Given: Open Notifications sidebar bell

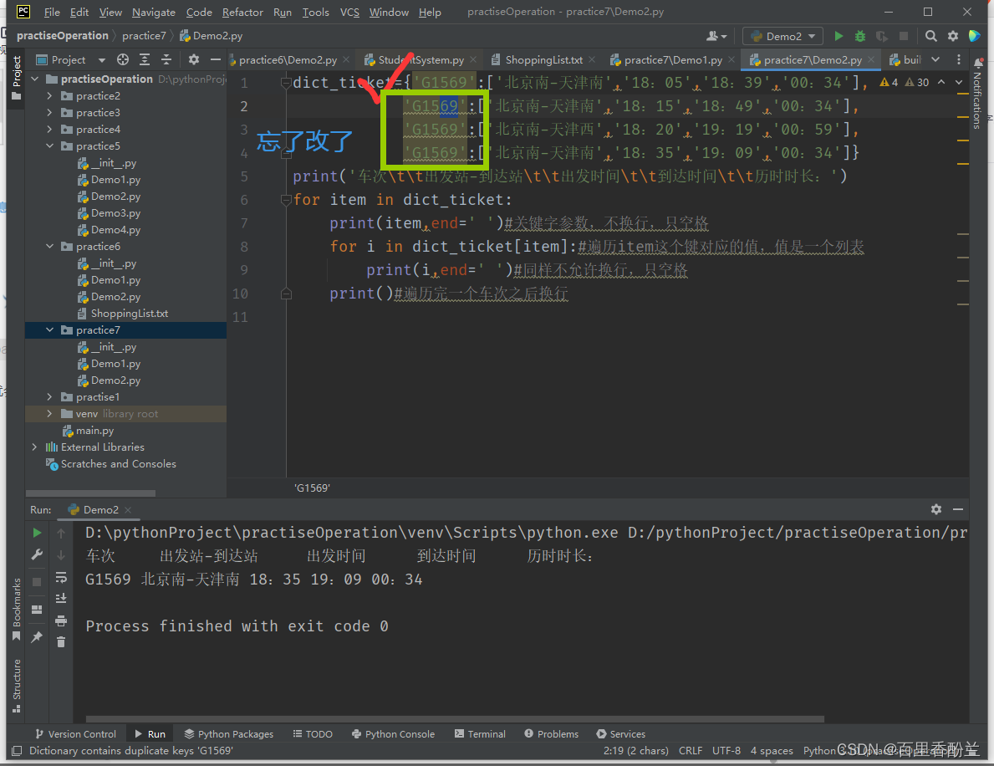Looking at the screenshot, I should [x=978, y=64].
